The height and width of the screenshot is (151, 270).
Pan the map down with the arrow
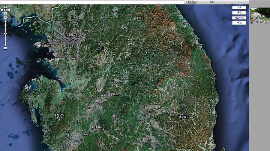(5, 13)
